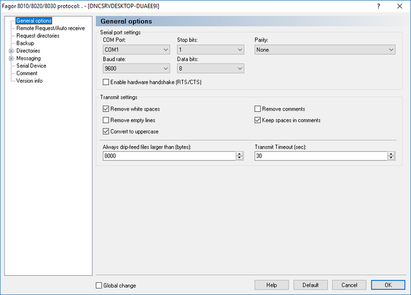
Task: Cancel the dialog
Action: click(x=349, y=285)
